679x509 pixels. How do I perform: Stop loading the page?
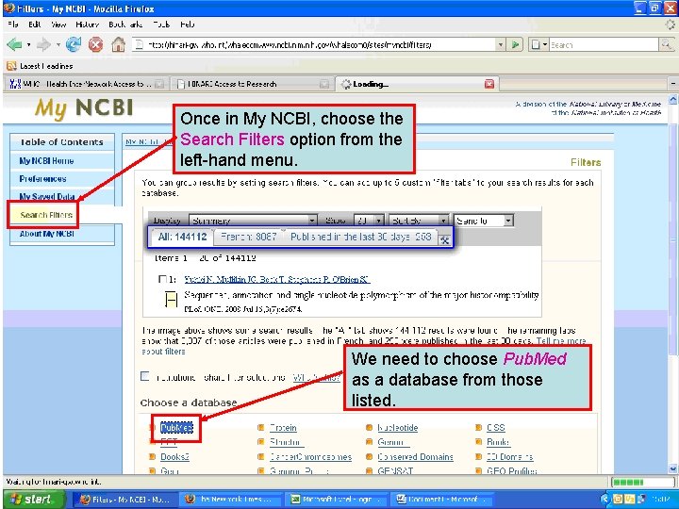(95, 44)
